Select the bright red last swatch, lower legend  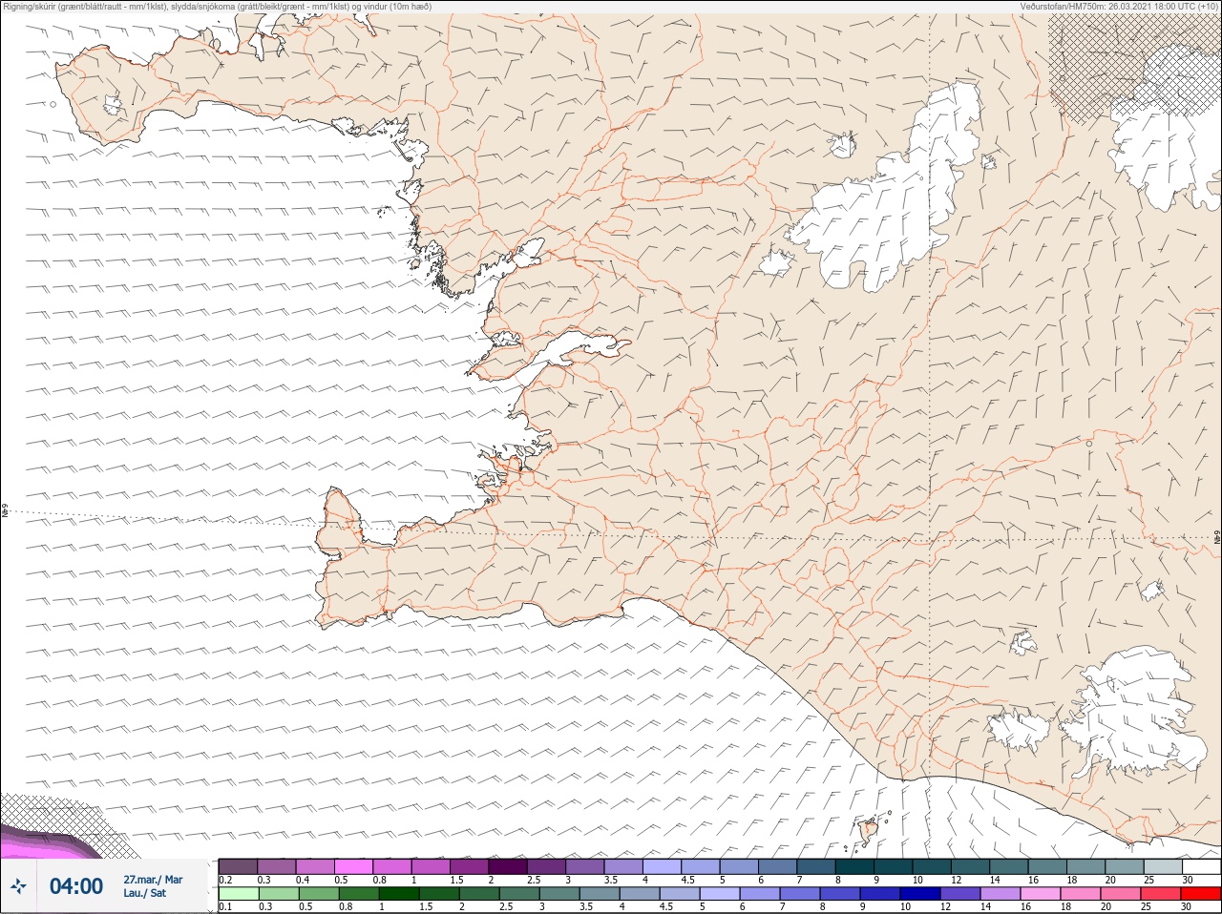1201,894
